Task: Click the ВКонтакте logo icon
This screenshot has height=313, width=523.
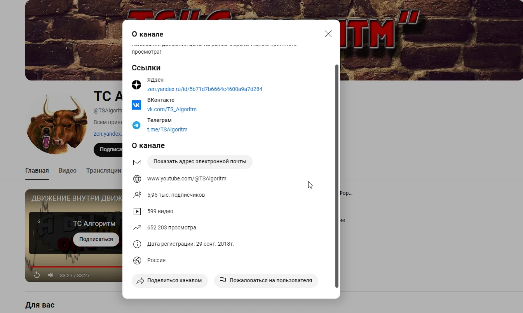Action: coord(136,105)
